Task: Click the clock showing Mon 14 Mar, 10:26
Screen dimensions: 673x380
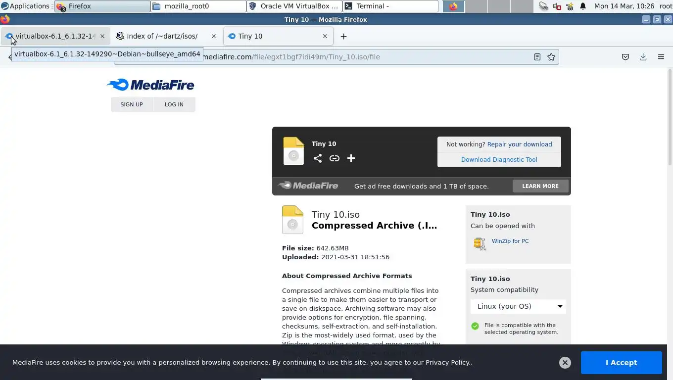Action: pyautogui.click(x=624, y=6)
